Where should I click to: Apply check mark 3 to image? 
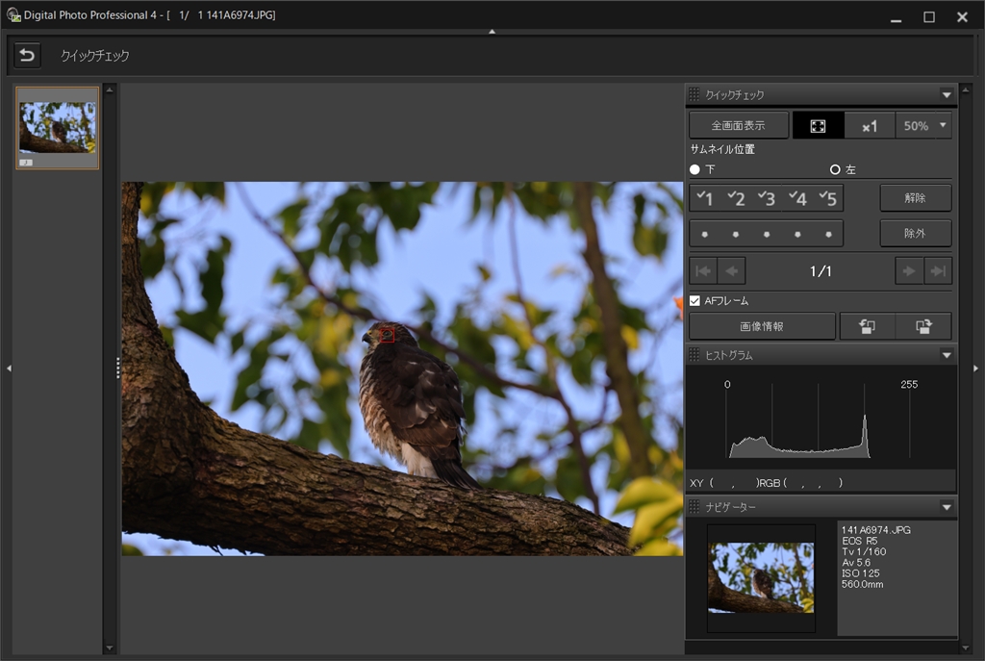click(767, 198)
